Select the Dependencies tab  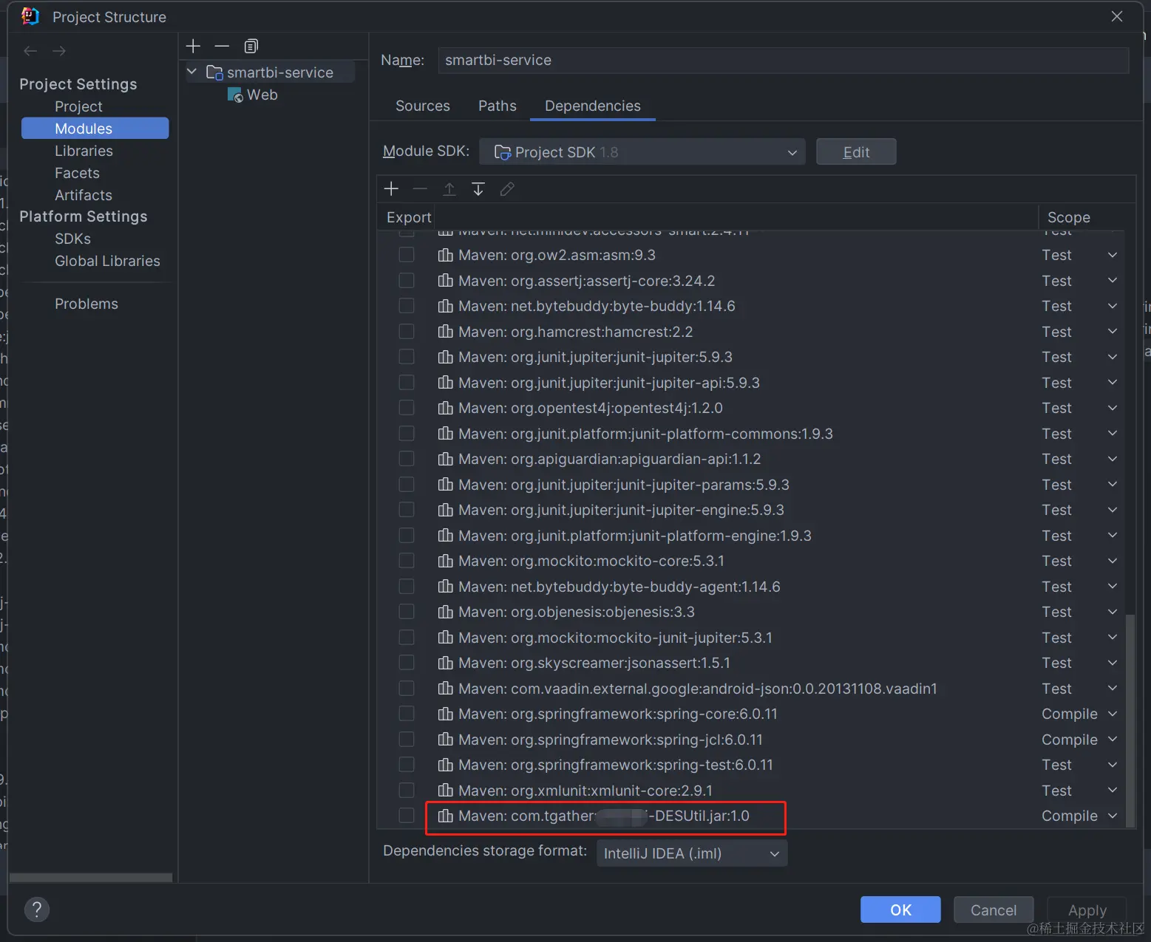pos(593,106)
